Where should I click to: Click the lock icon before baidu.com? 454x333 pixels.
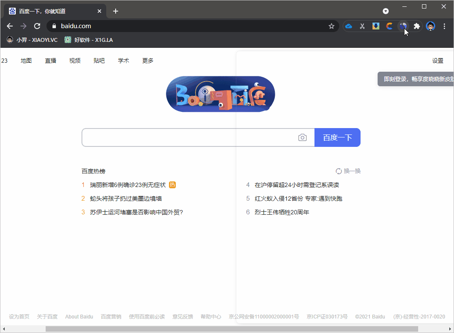tap(54, 26)
